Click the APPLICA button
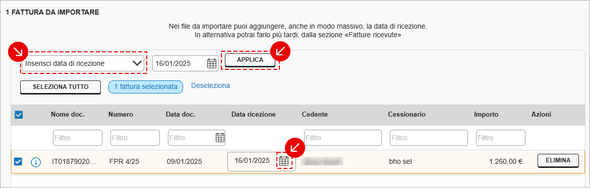Screen dimensions: 590x188 (x=250, y=60)
